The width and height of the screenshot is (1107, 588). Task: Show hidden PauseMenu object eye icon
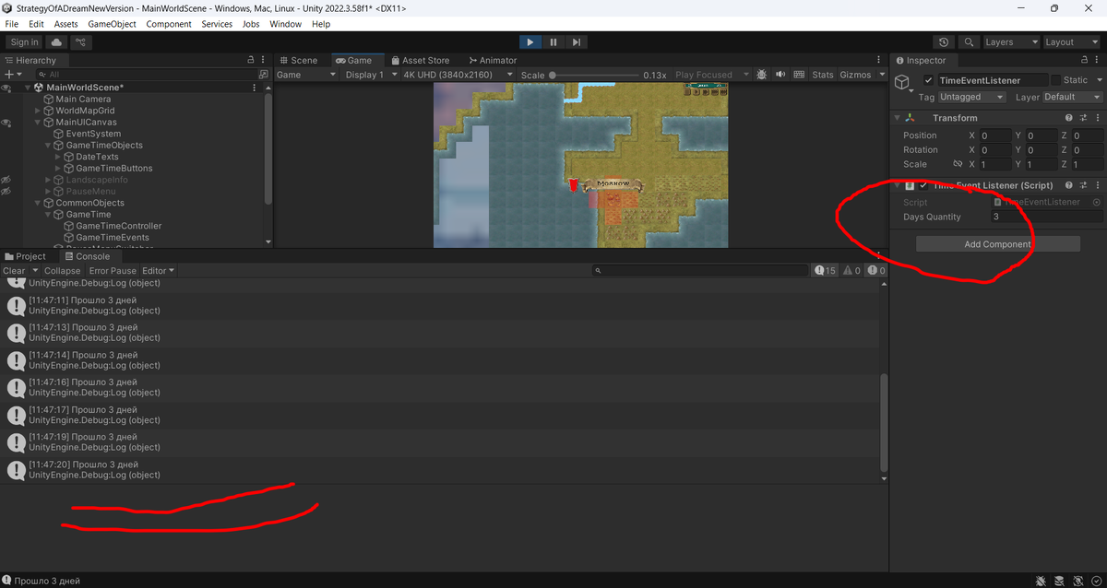[x=6, y=192]
